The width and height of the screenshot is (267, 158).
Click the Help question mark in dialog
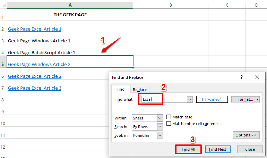coord(242,77)
